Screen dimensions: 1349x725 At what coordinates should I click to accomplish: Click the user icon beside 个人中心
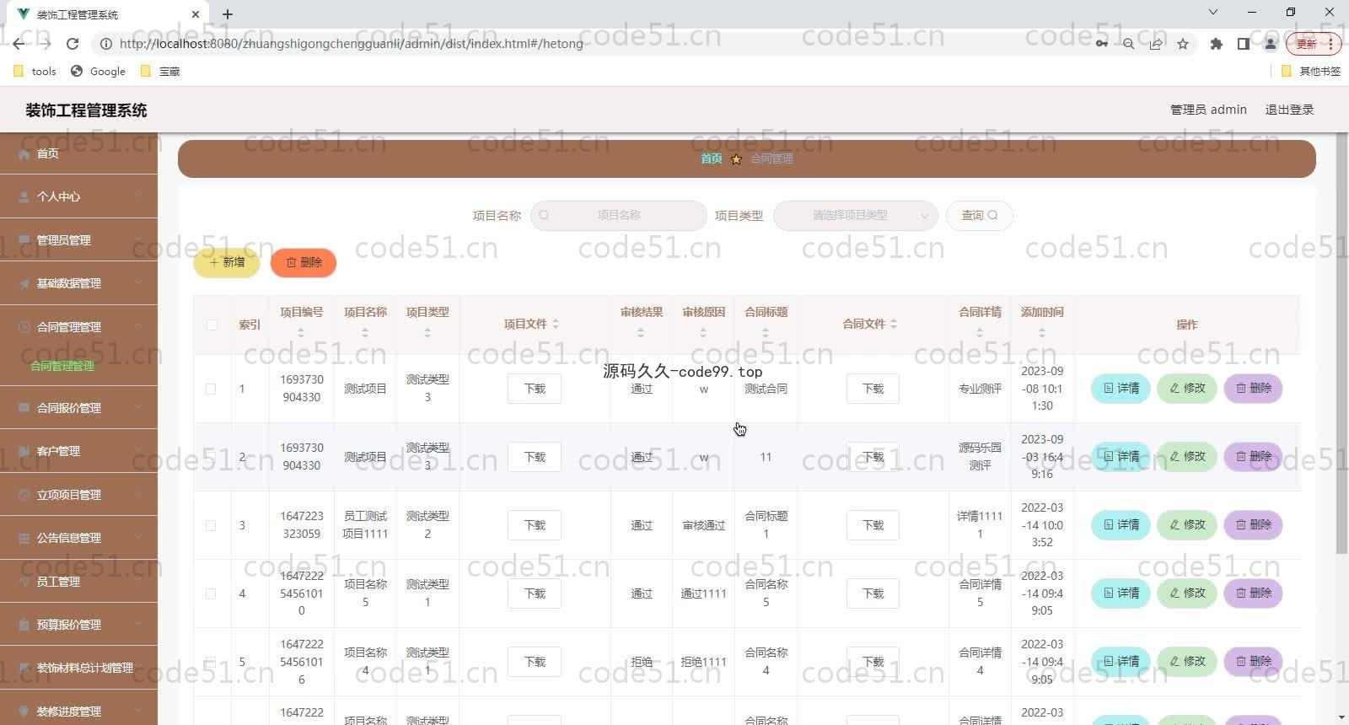click(x=24, y=197)
